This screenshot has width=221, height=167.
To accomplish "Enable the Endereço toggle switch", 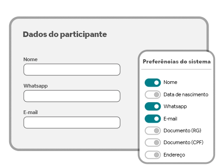I will click(x=153, y=155).
